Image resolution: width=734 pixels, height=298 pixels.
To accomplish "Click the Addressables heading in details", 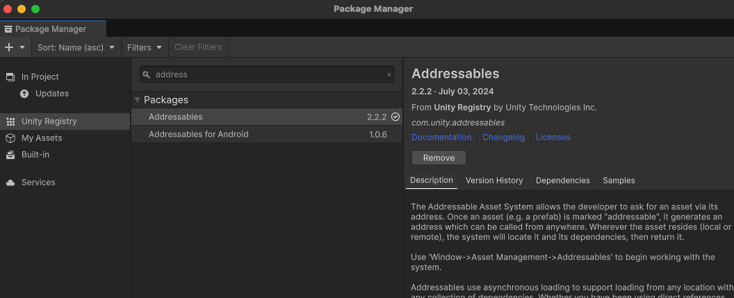I will [x=455, y=74].
